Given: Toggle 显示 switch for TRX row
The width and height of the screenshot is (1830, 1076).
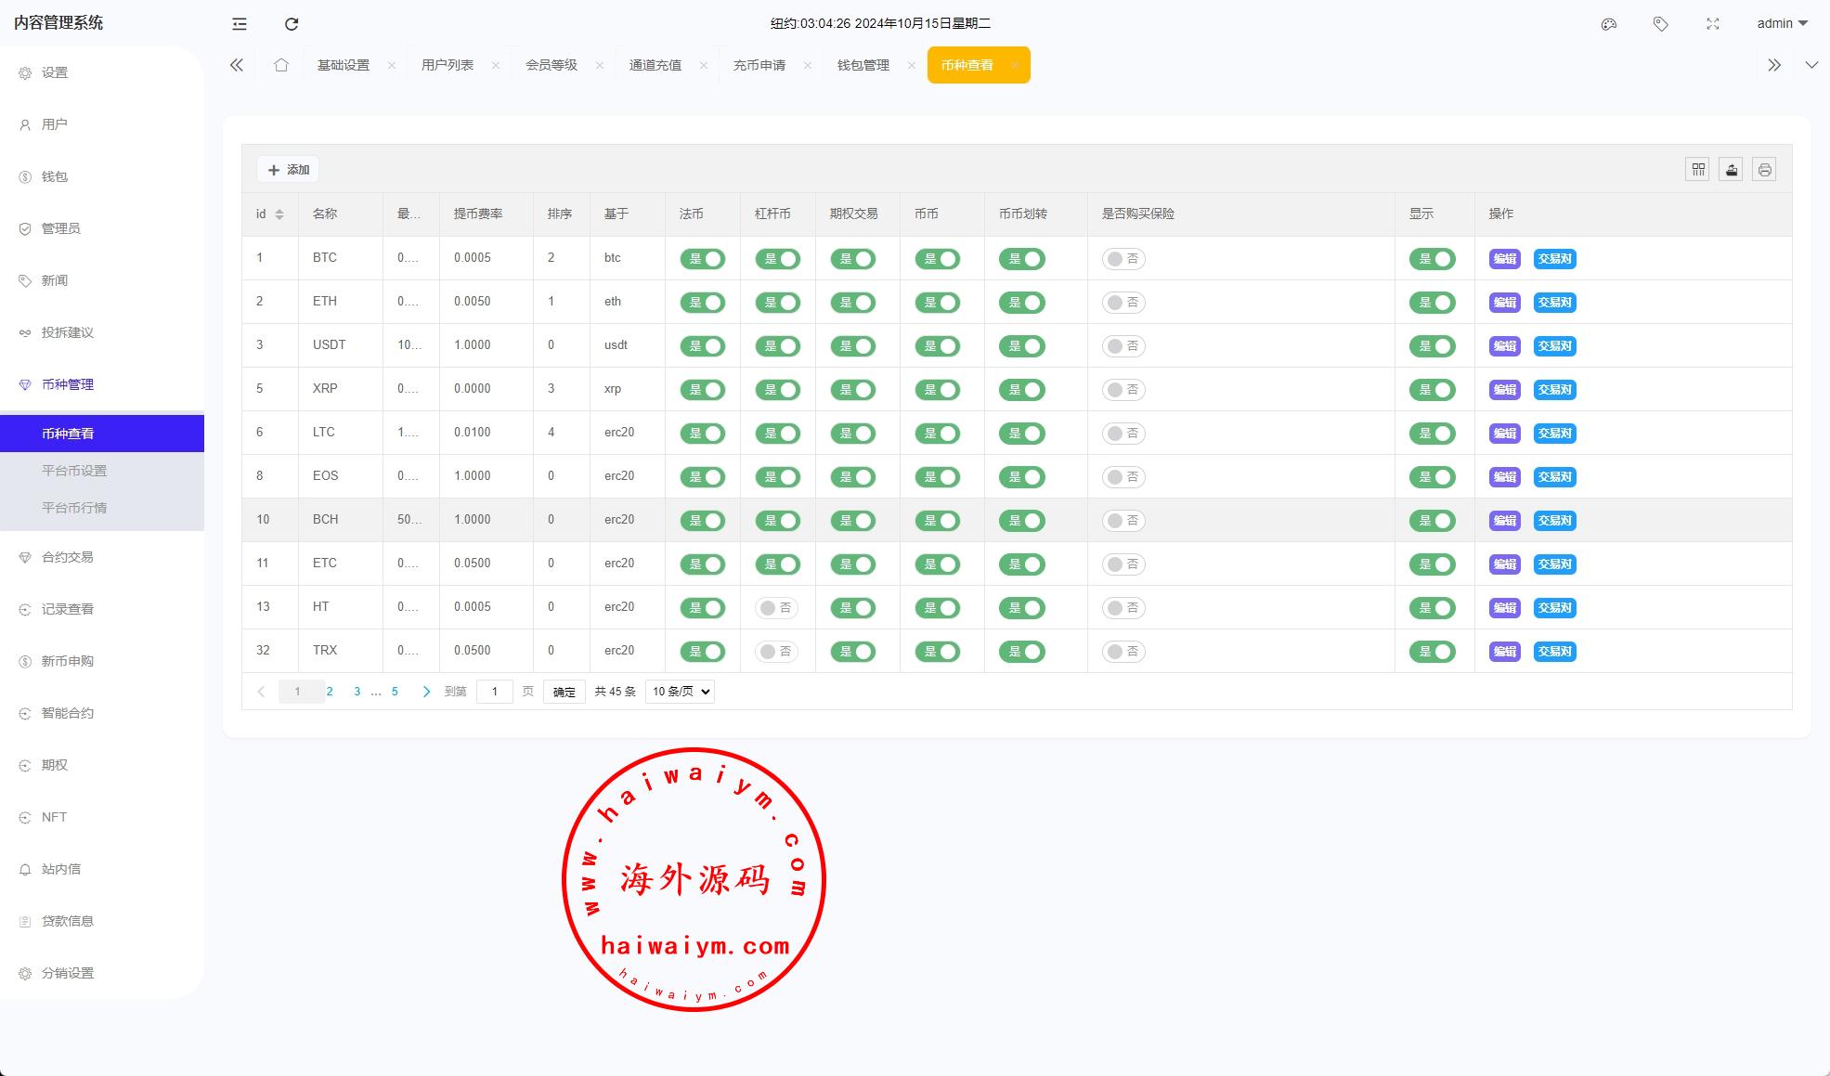Looking at the screenshot, I should point(1433,652).
